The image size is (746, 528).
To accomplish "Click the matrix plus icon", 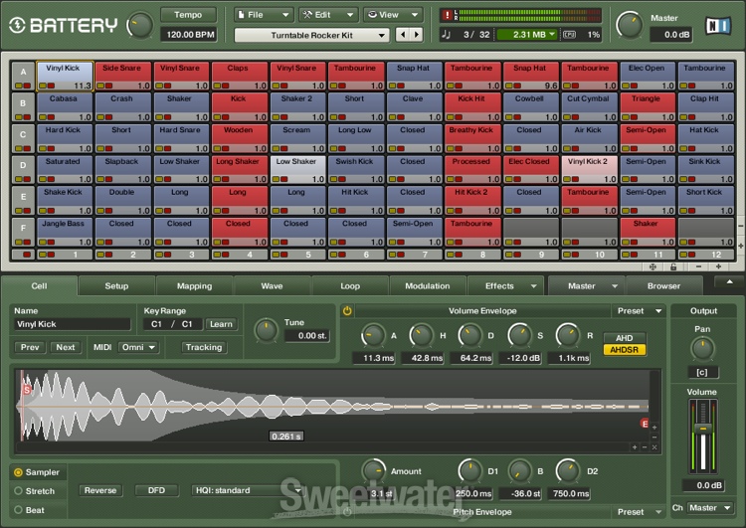I will tap(718, 266).
